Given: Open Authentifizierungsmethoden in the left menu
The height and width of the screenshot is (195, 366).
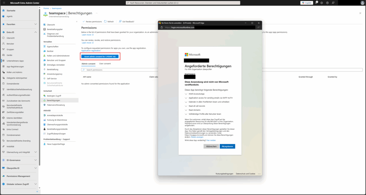Looking at the screenshot, I should click(x=19, y=95).
